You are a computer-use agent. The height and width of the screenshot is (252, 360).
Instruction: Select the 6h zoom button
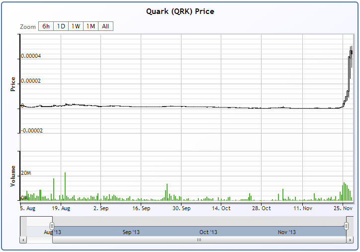coord(46,26)
